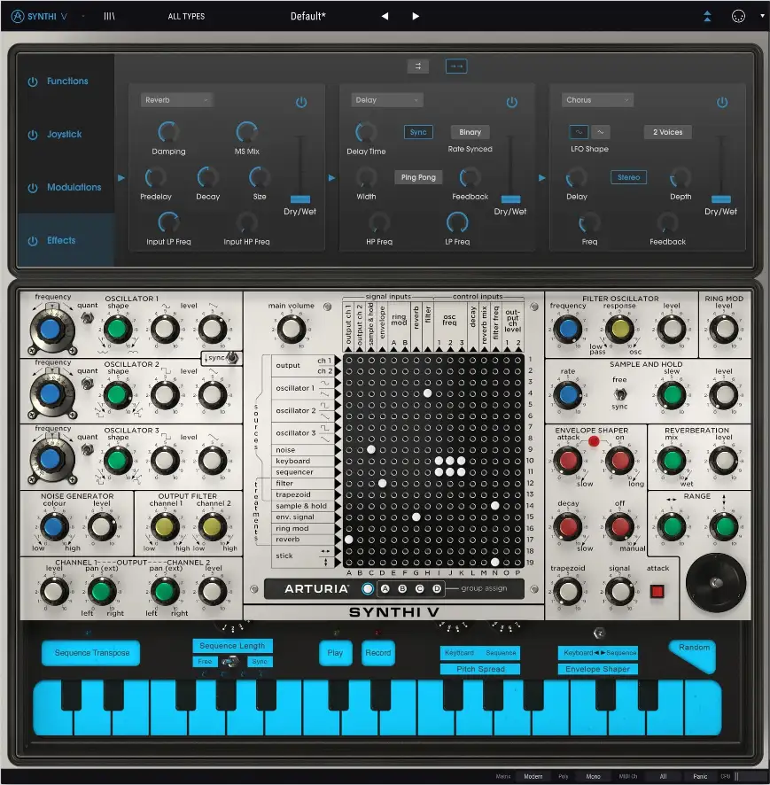The height and width of the screenshot is (785, 770).
Task: Open the ALL TYPES preset browser
Action: 186,15
